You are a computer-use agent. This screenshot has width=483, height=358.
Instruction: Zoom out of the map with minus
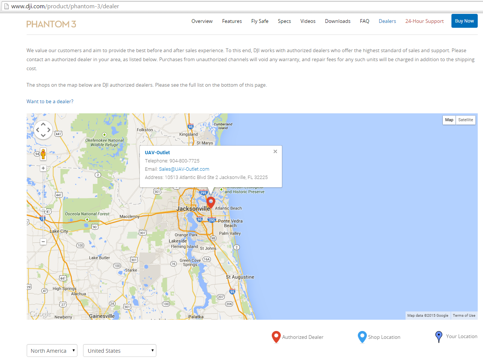(43, 242)
